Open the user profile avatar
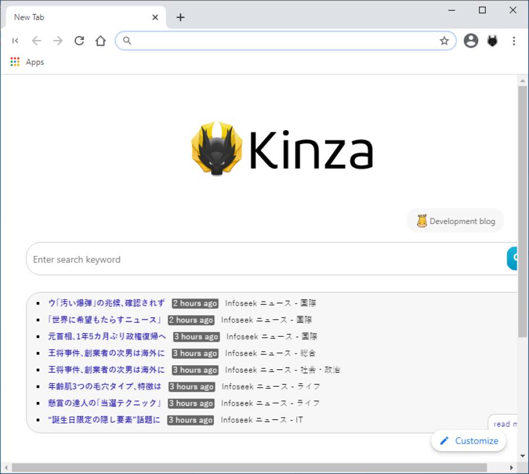The height and width of the screenshot is (474, 529). pos(471,41)
